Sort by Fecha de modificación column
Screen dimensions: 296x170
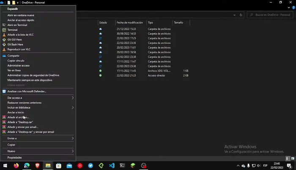(x=131, y=23)
